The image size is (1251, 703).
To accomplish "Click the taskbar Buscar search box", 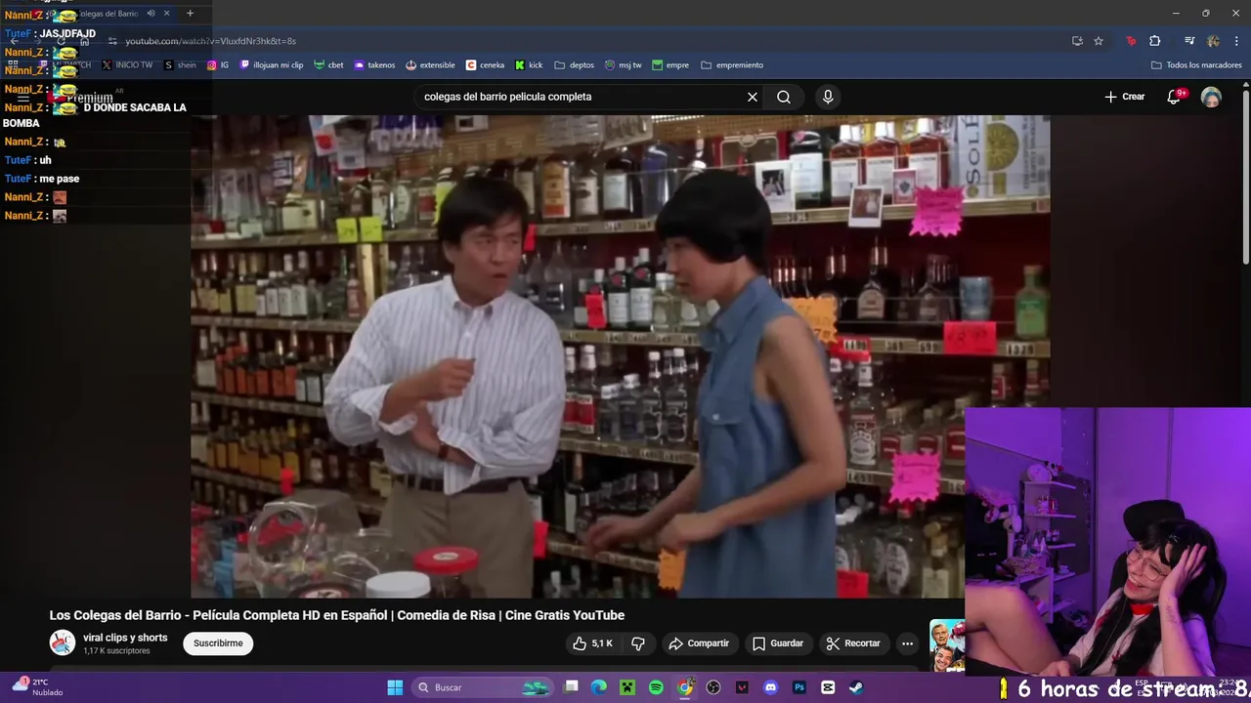I will (484, 687).
